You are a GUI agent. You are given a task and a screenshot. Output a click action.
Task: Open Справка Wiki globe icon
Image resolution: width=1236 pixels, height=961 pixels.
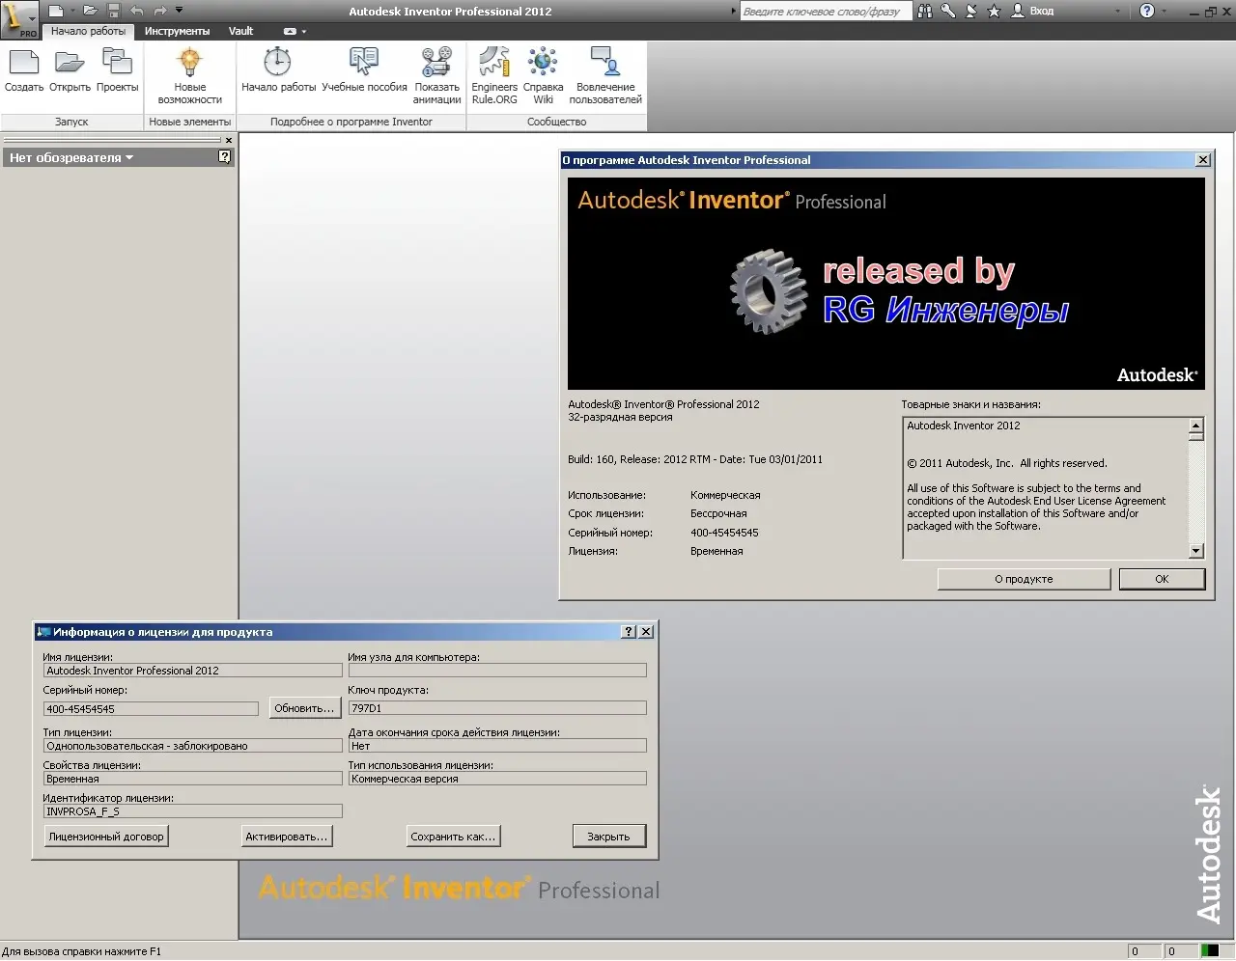tap(543, 62)
